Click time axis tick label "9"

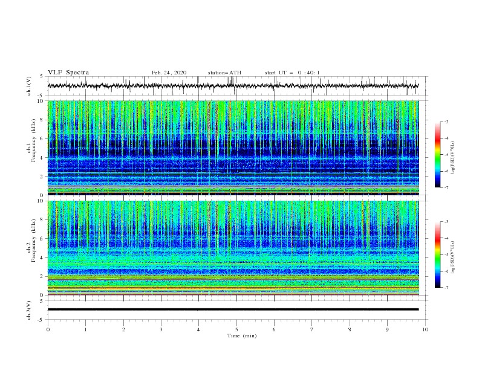(387, 329)
